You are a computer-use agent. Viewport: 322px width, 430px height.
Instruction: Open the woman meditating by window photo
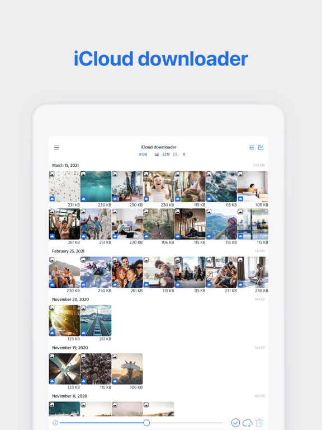click(x=253, y=272)
